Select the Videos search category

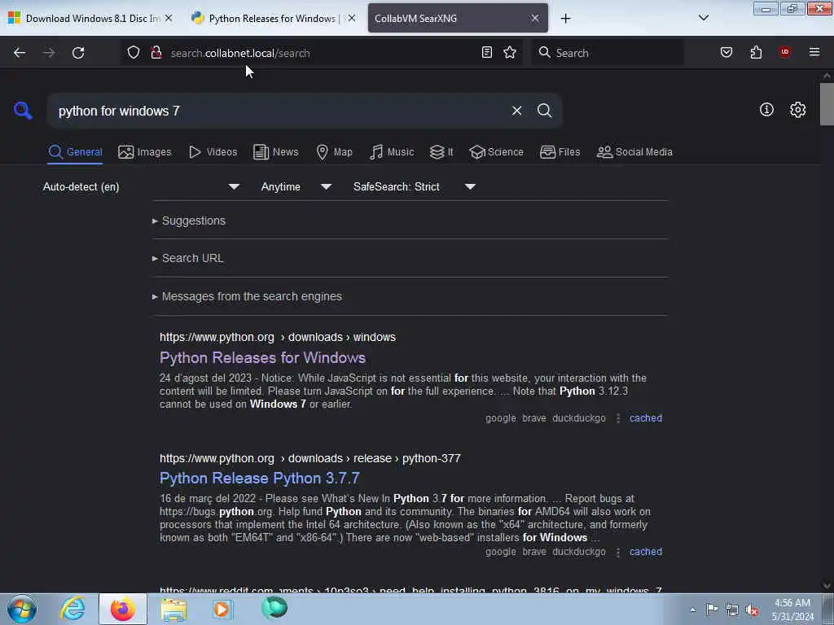pyautogui.click(x=213, y=152)
